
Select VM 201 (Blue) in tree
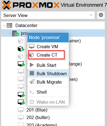tap(37, 110)
